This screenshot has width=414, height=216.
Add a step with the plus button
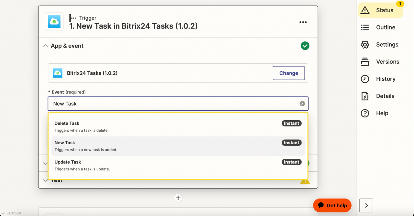[x=178, y=198]
